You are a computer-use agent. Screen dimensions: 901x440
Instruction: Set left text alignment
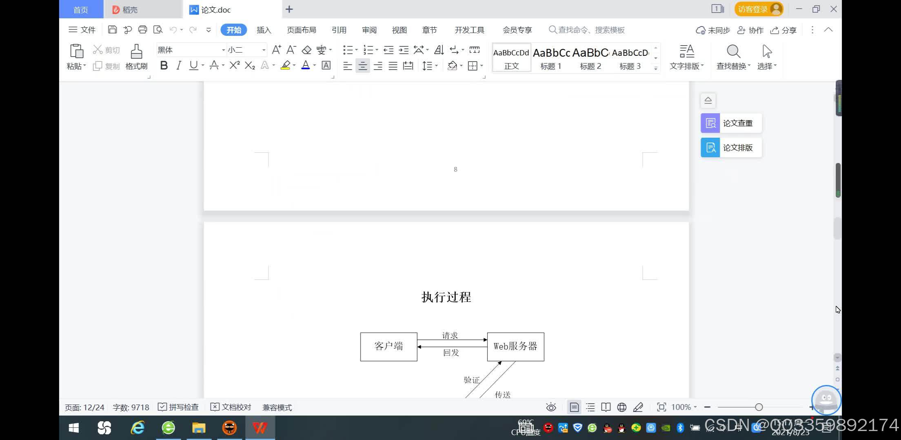pos(347,66)
